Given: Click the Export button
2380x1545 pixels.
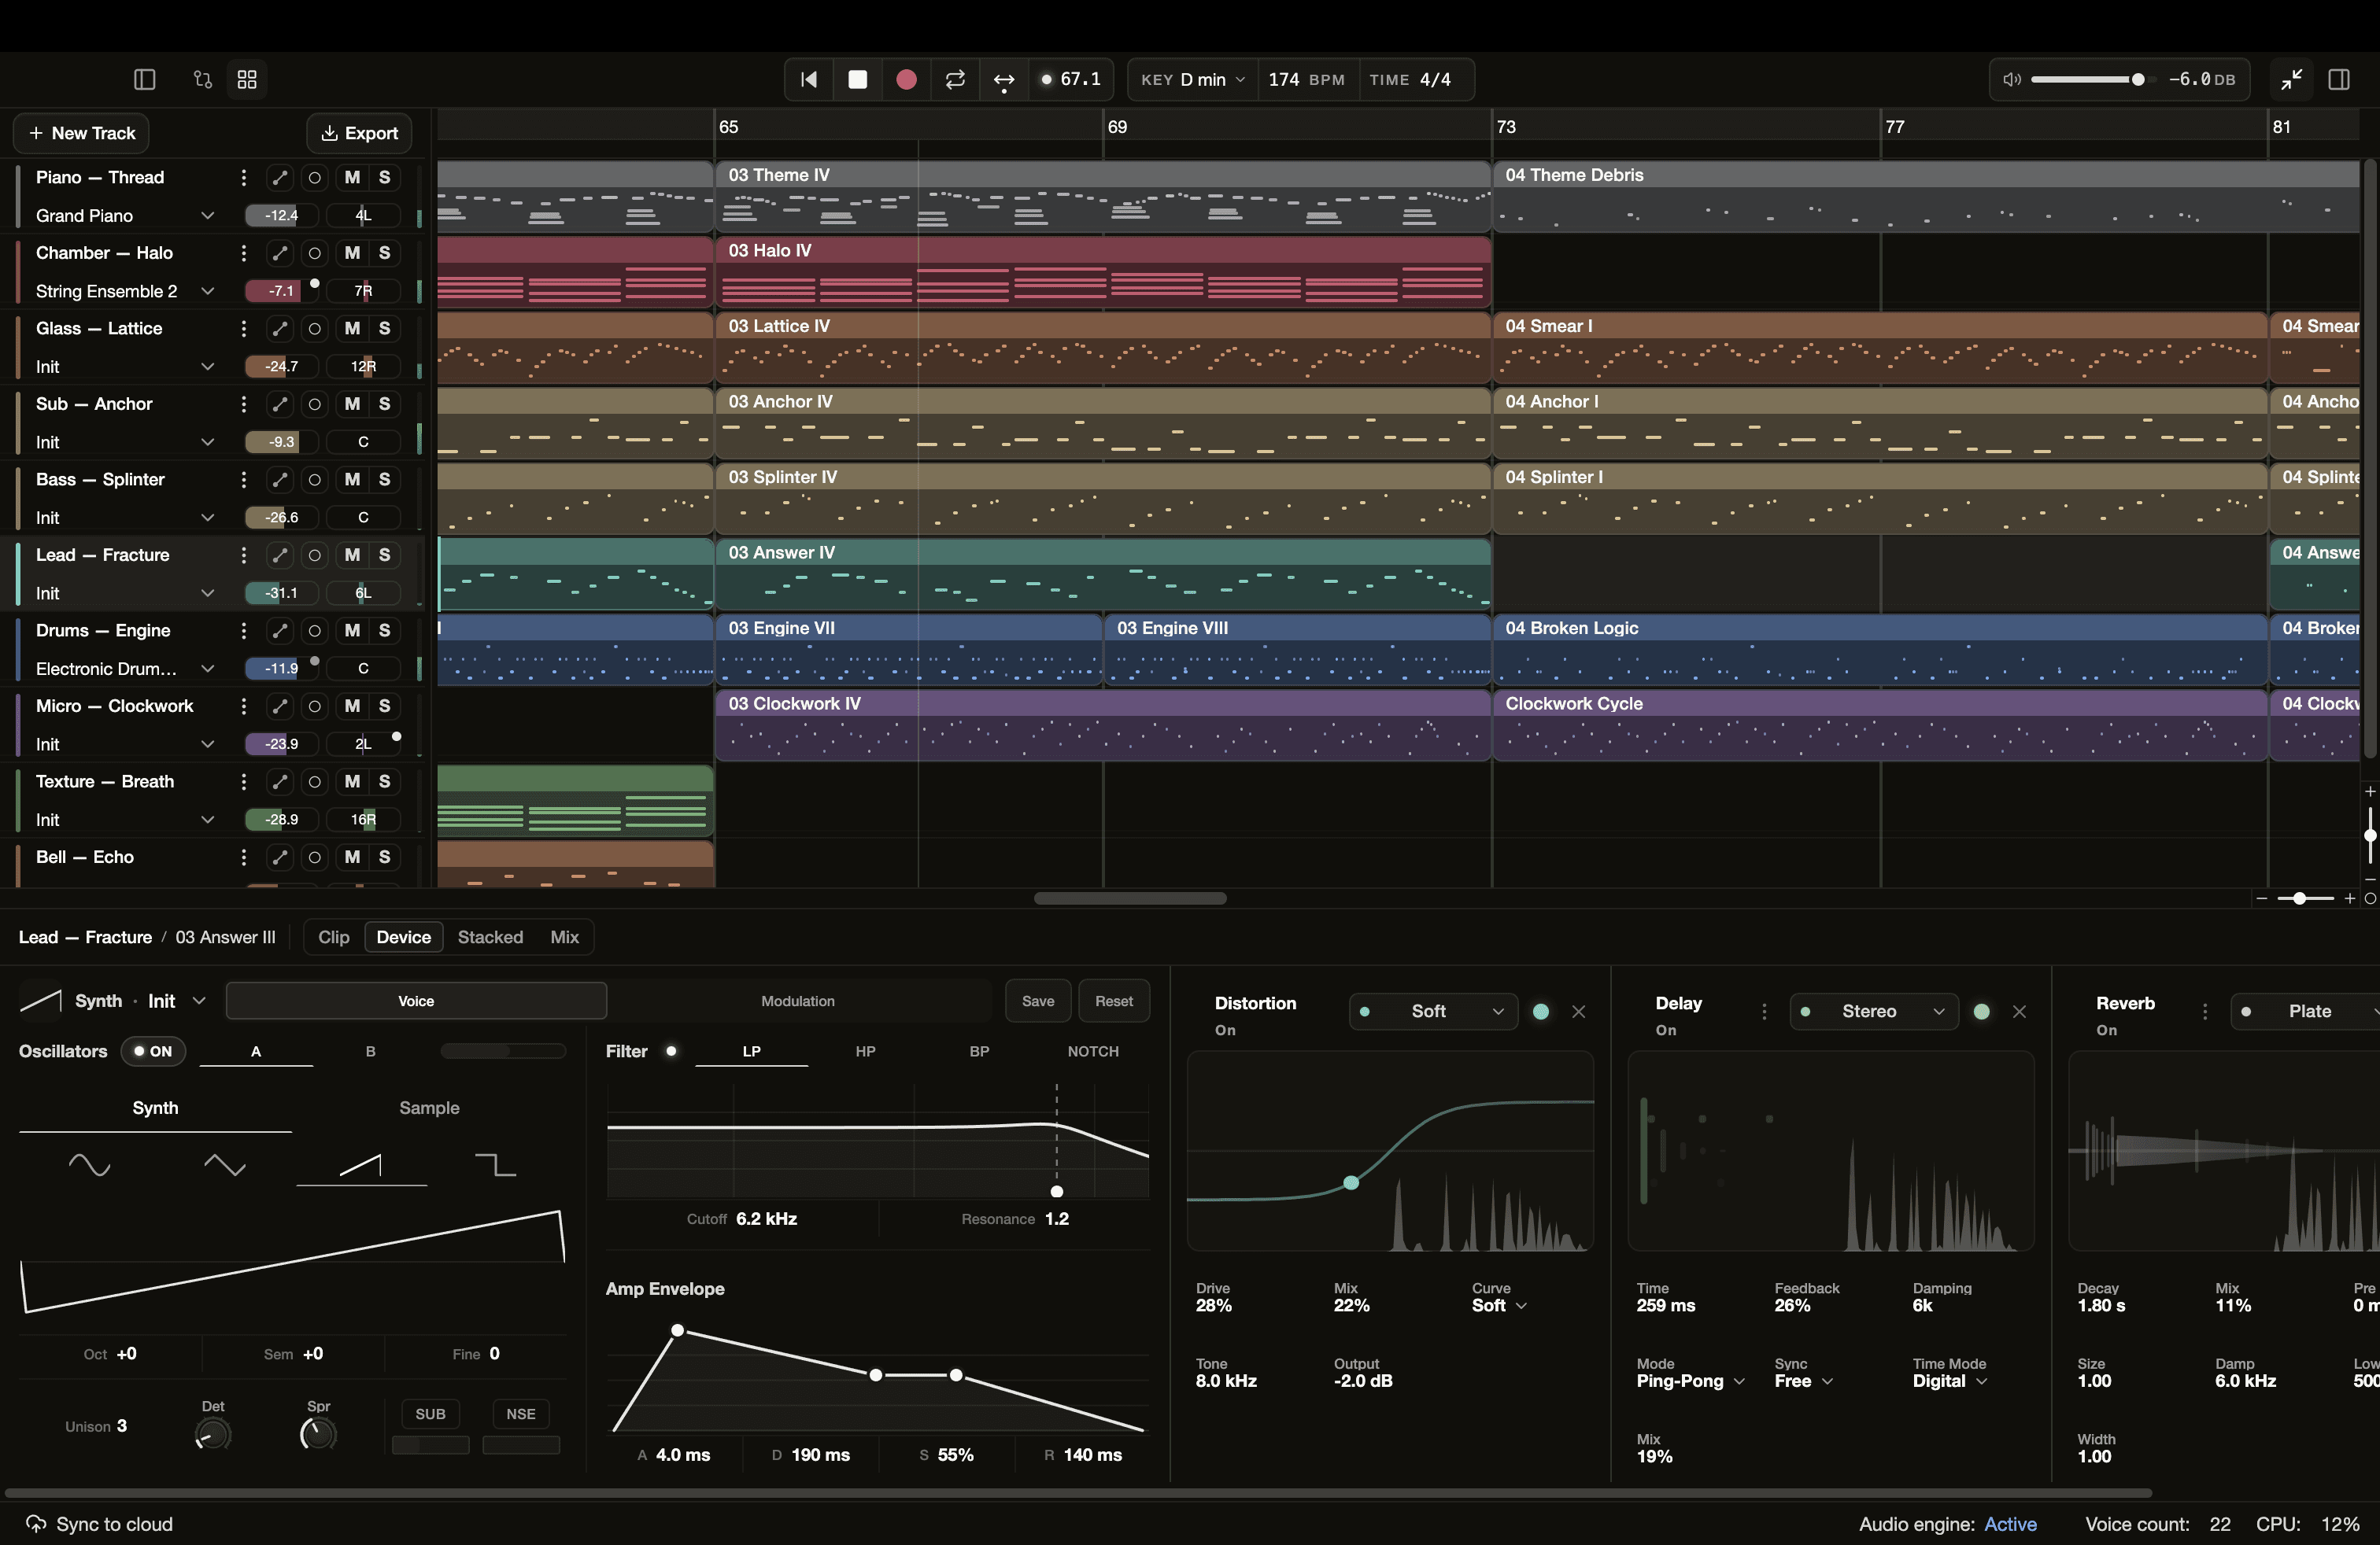Looking at the screenshot, I should tap(359, 133).
